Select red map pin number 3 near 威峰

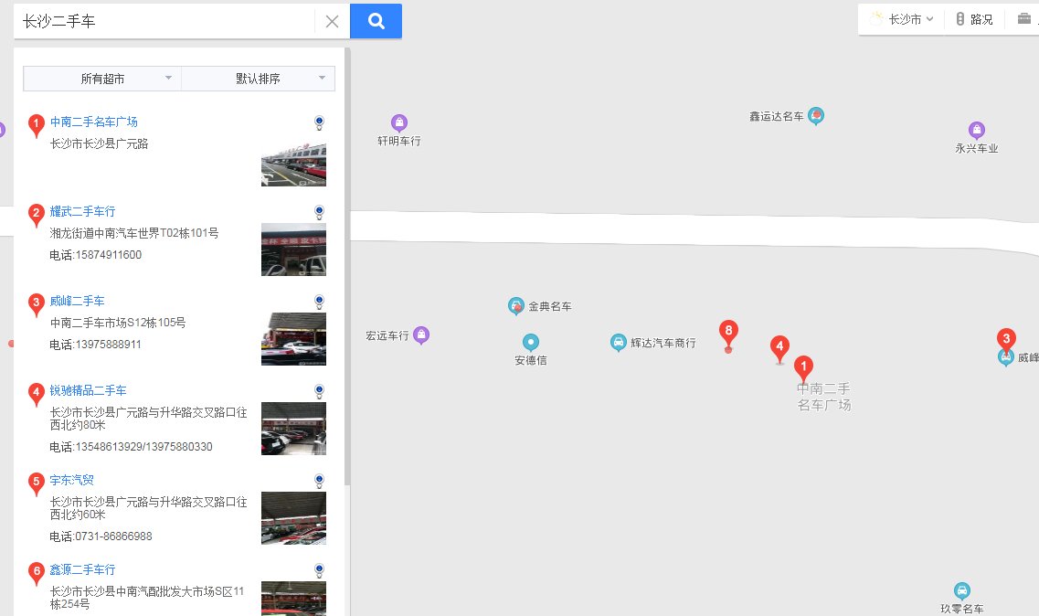coord(1006,340)
